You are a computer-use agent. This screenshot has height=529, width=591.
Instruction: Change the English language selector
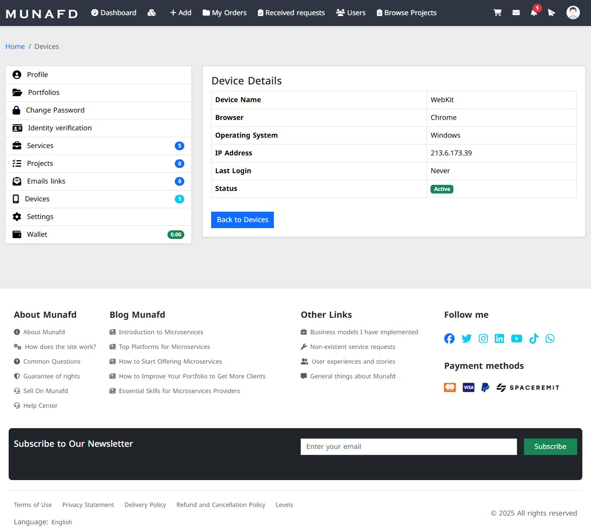(x=62, y=522)
